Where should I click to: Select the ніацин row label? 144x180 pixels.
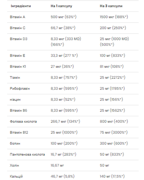click(x=15, y=100)
